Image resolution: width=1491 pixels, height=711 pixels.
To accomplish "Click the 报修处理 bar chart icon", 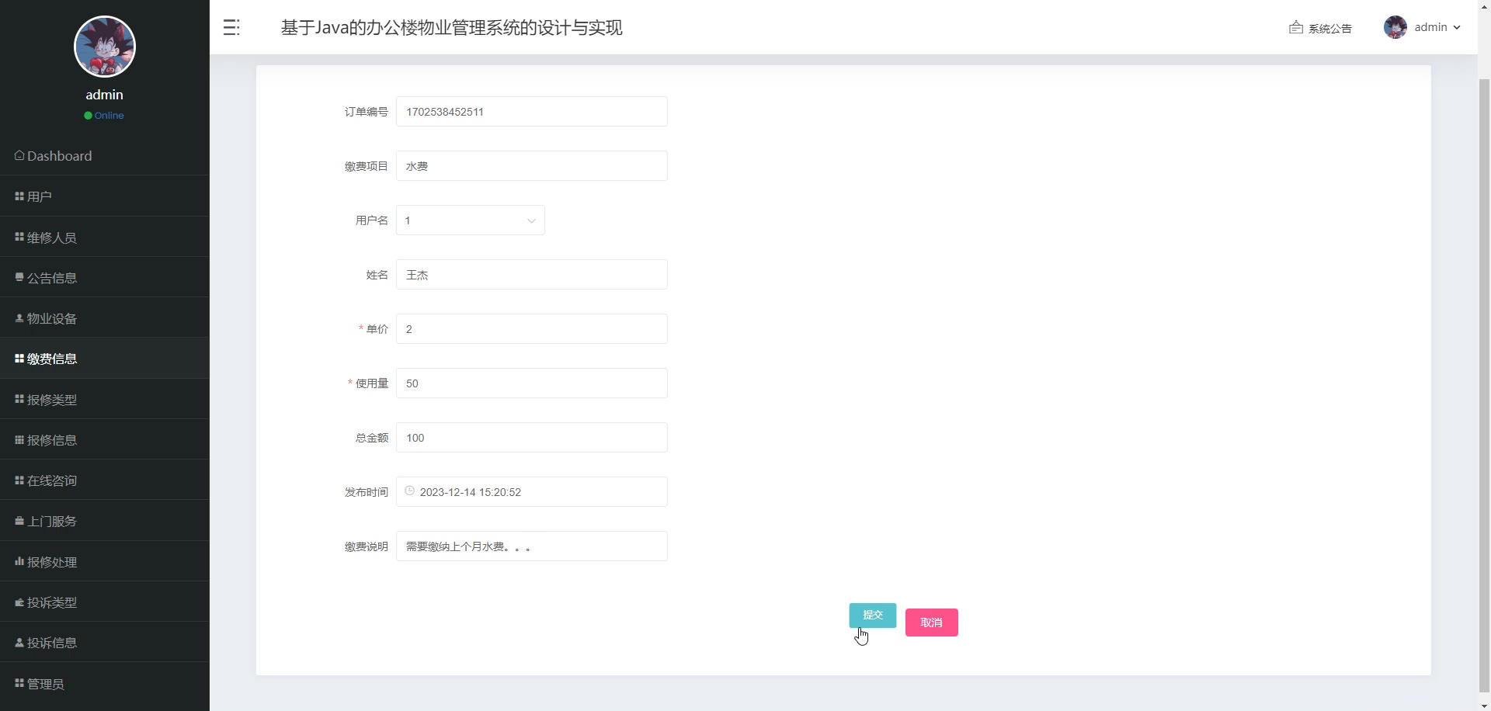I will pyautogui.click(x=19, y=561).
